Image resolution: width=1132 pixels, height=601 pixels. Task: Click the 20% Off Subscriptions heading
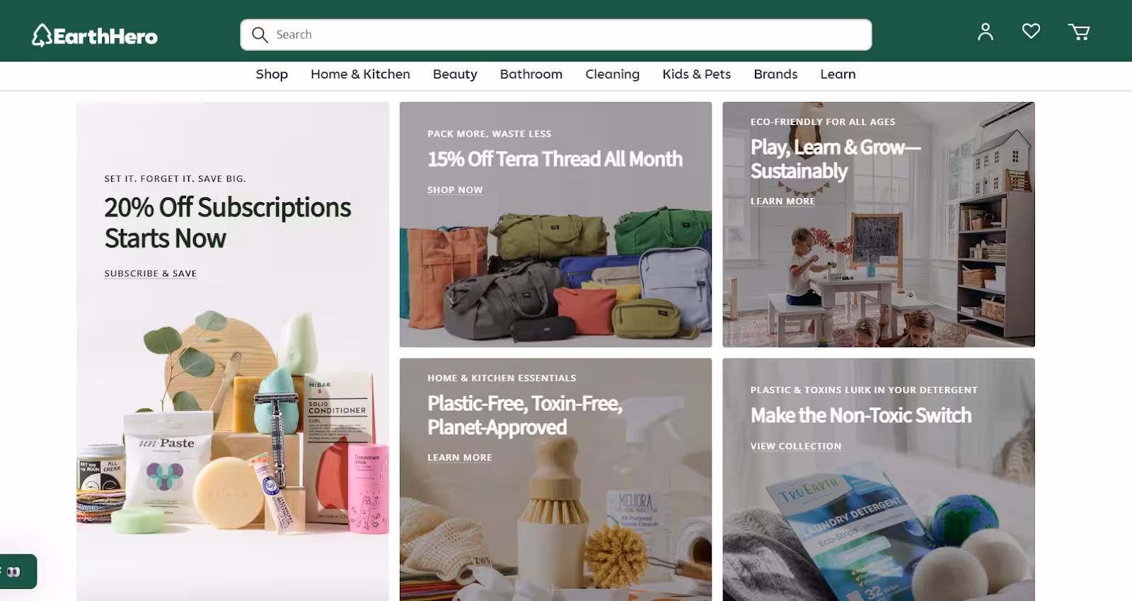click(x=227, y=223)
